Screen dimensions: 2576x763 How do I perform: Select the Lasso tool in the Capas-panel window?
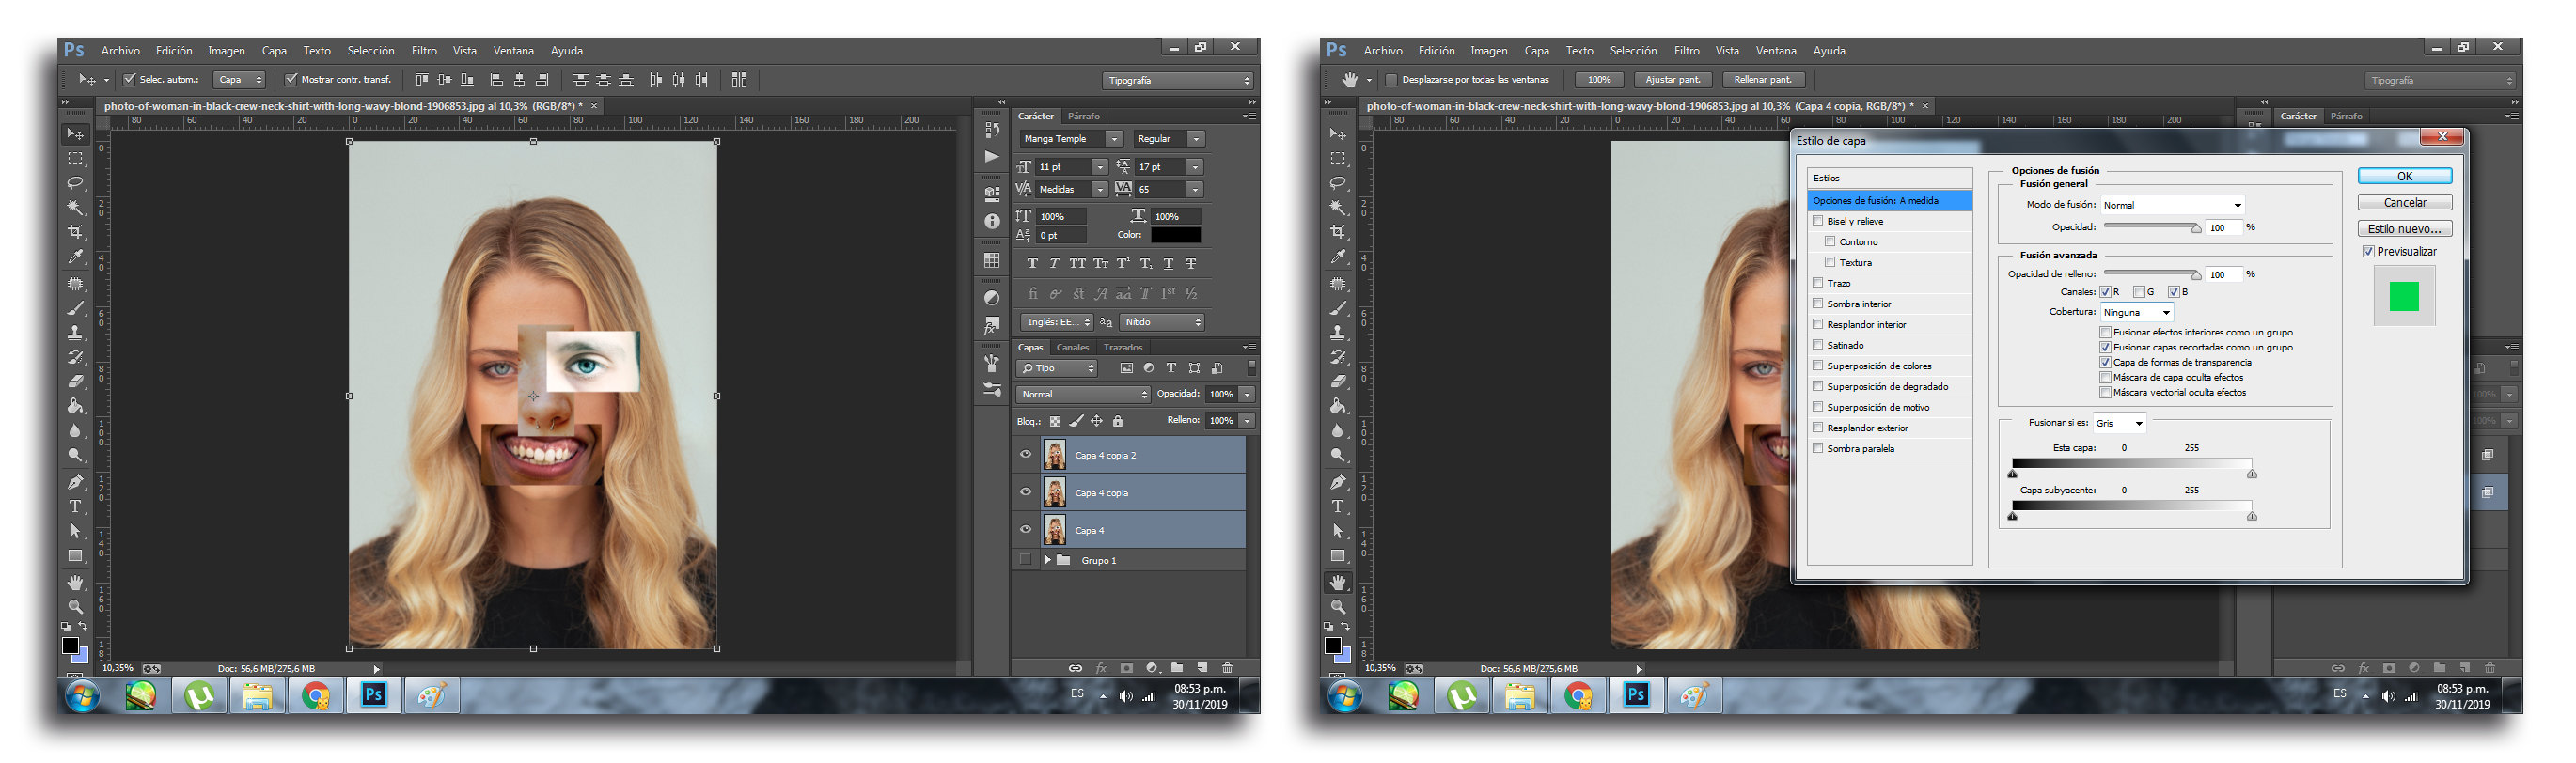[75, 183]
